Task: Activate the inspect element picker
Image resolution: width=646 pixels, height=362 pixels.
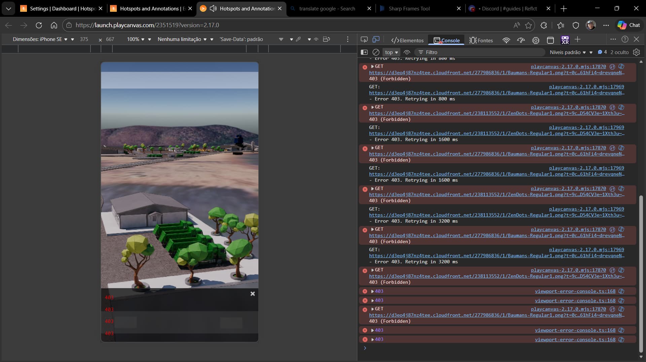Action: click(364, 40)
